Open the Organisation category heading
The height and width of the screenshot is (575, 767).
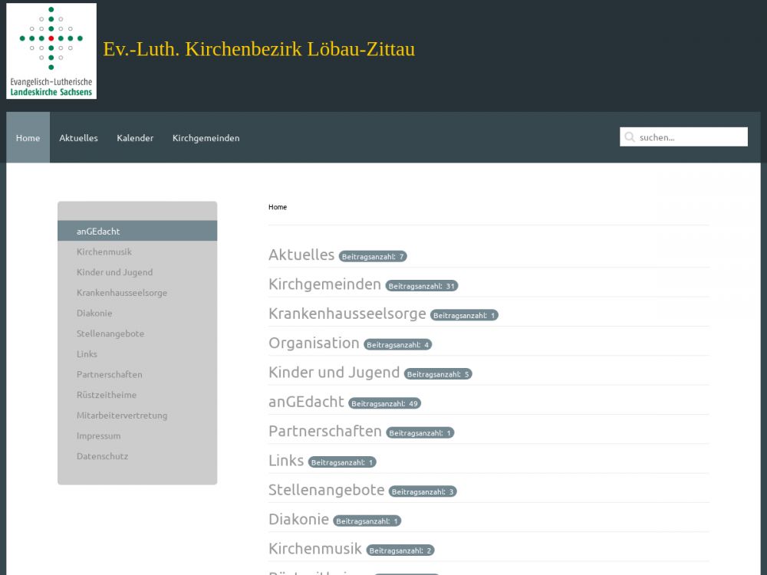(x=314, y=343)
